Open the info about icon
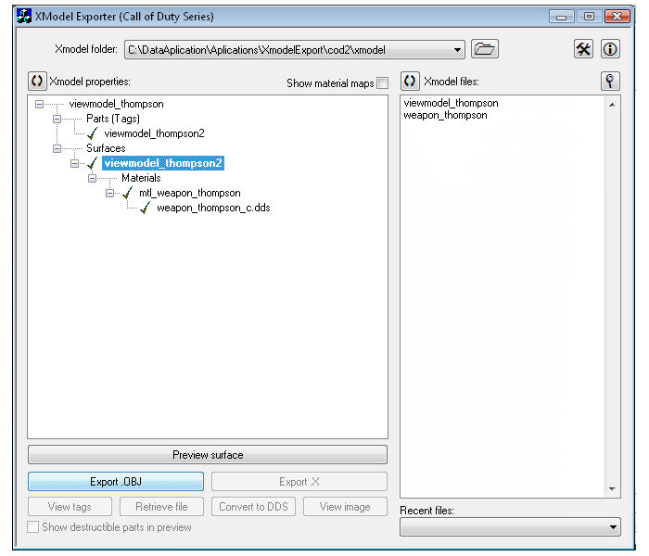 point(610,49)
